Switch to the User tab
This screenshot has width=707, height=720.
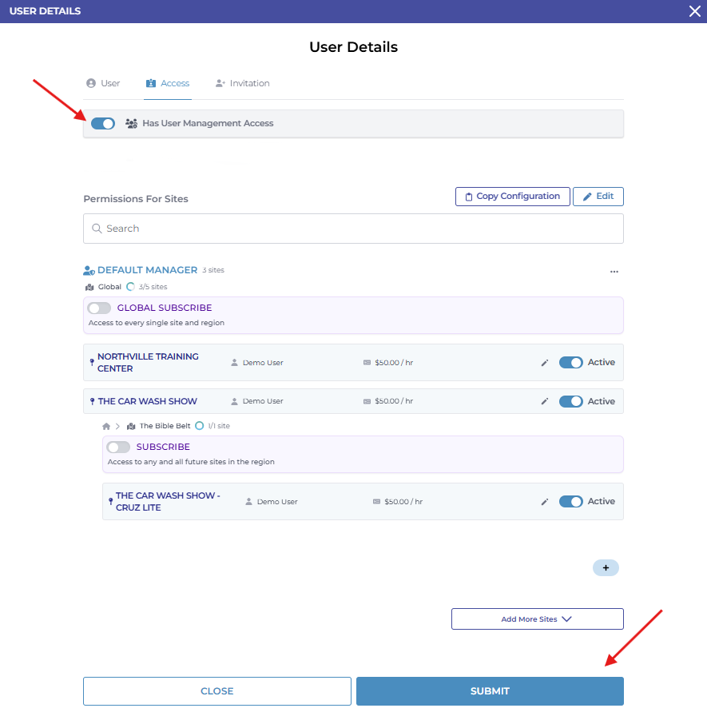tap(103, 83)
